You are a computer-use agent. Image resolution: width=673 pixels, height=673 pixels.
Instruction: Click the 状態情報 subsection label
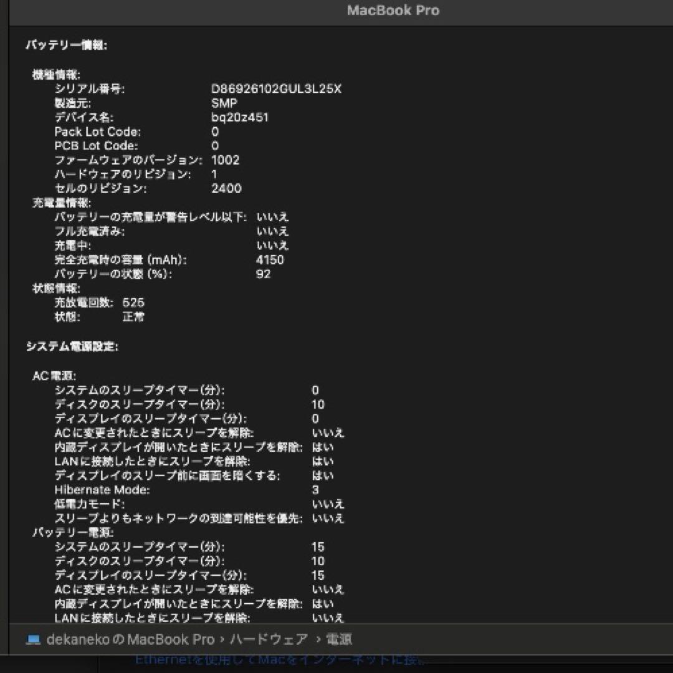point(57,289)
